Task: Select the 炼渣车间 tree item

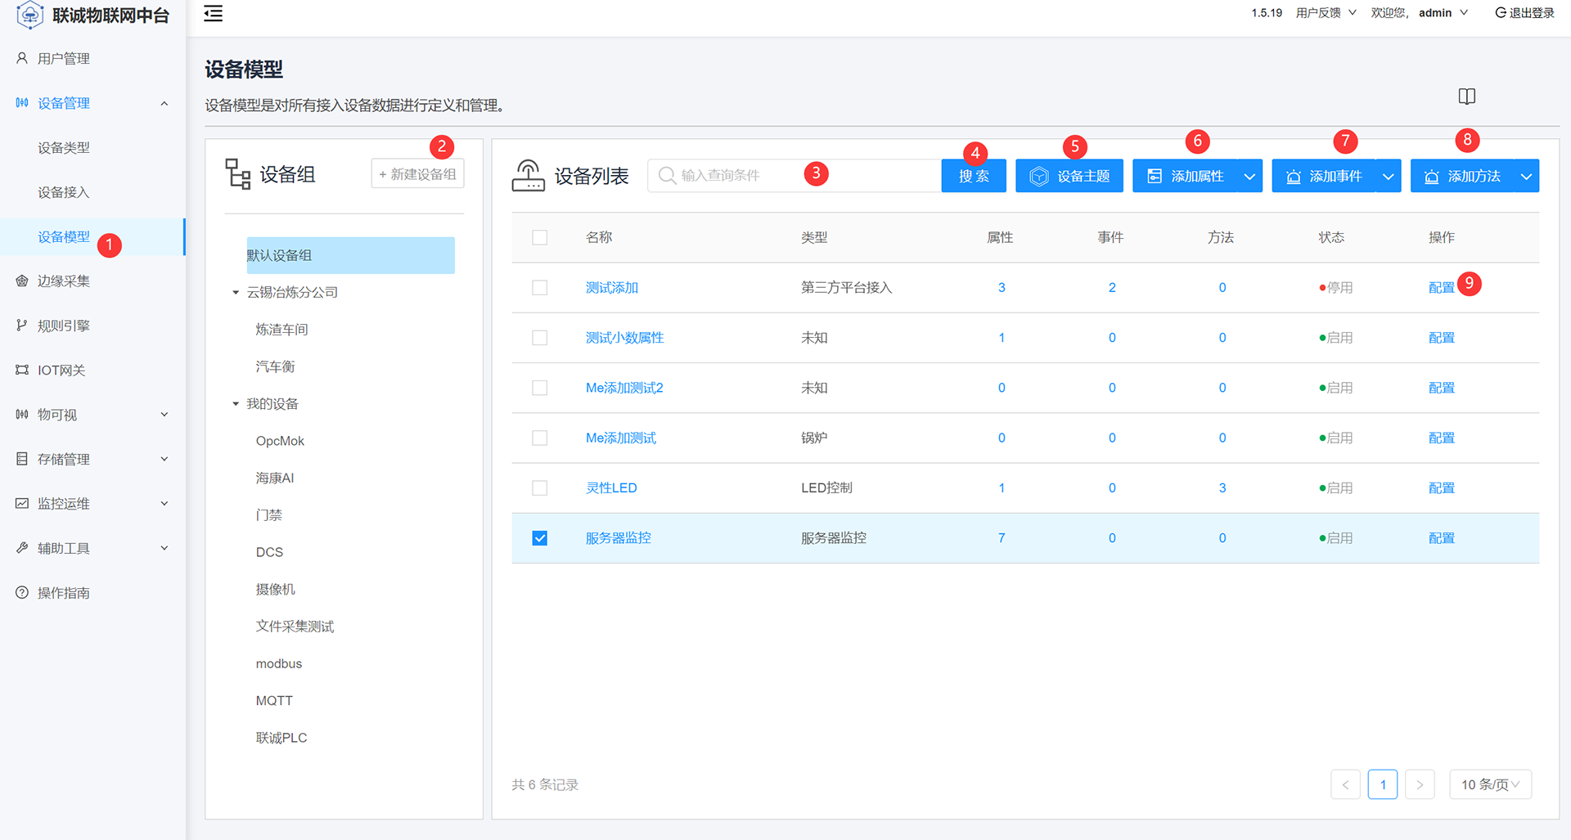Action: click(281, 330)
